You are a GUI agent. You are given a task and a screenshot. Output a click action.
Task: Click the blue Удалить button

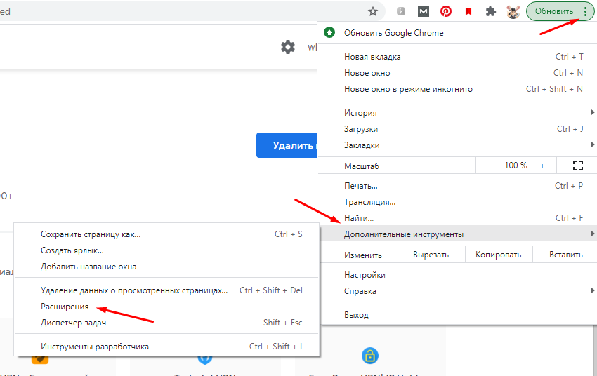coord(287,145)
